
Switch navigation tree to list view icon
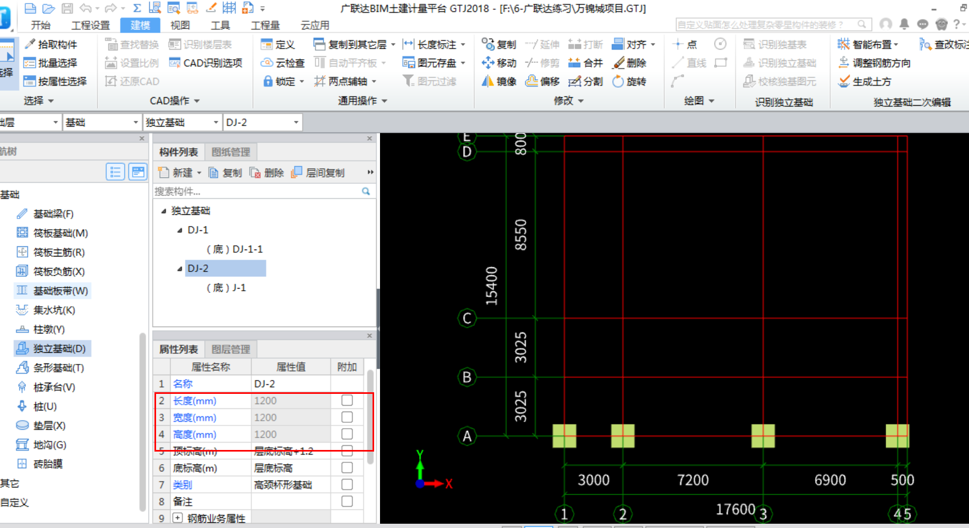115,172
